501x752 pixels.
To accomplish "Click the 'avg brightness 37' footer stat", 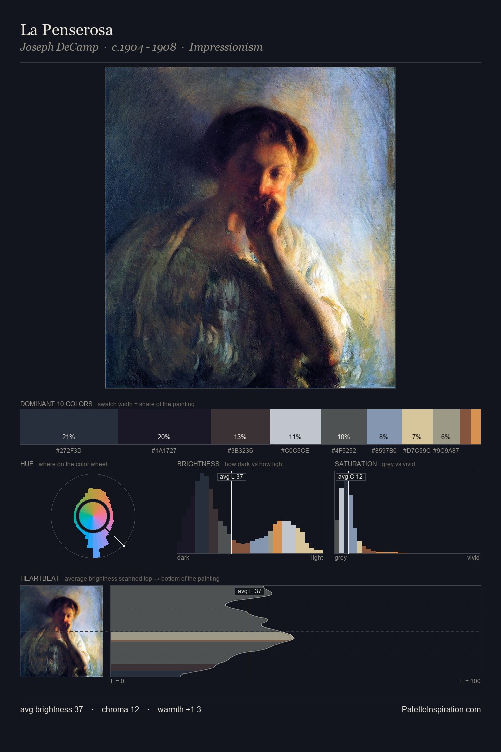I will pyautogui.click(x=52, y=710).
